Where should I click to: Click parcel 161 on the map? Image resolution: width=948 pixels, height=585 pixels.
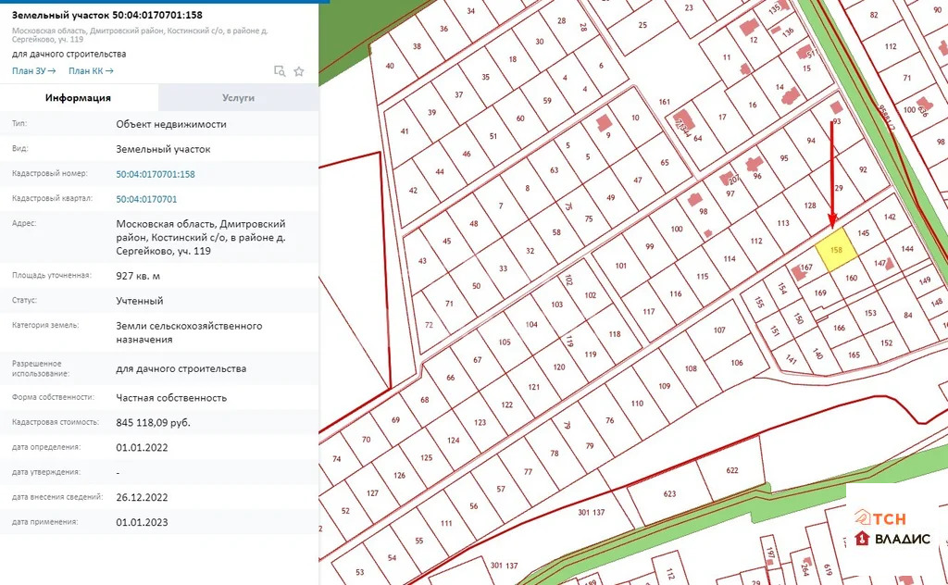[664, 102]
